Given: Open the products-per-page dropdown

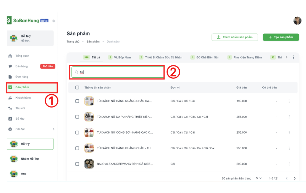Looking at the screenshot, I should [258, 178].
